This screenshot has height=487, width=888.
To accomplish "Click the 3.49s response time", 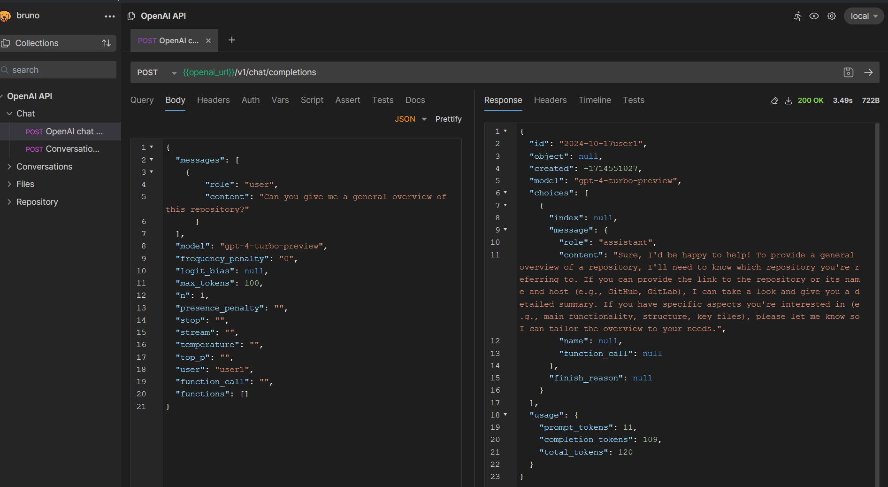I will point(842,100).
